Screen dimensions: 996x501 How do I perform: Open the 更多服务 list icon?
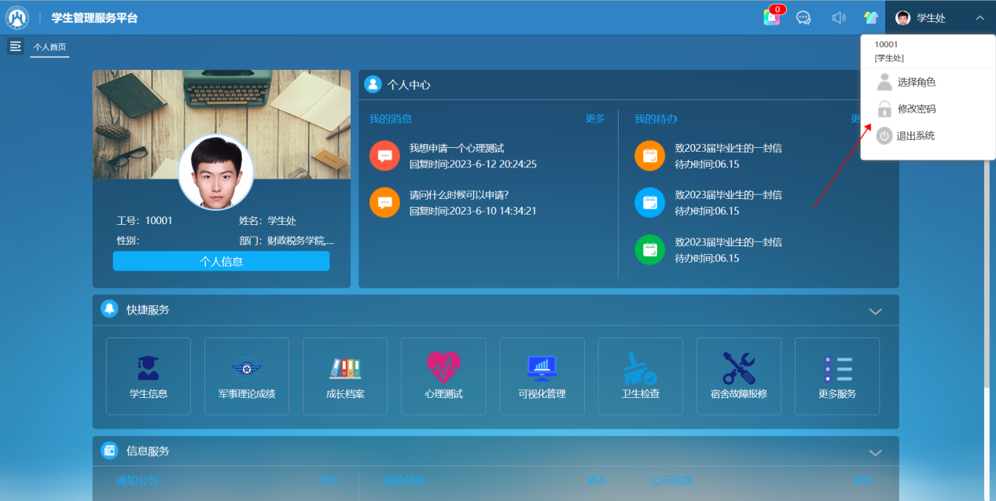coord(836,368)
